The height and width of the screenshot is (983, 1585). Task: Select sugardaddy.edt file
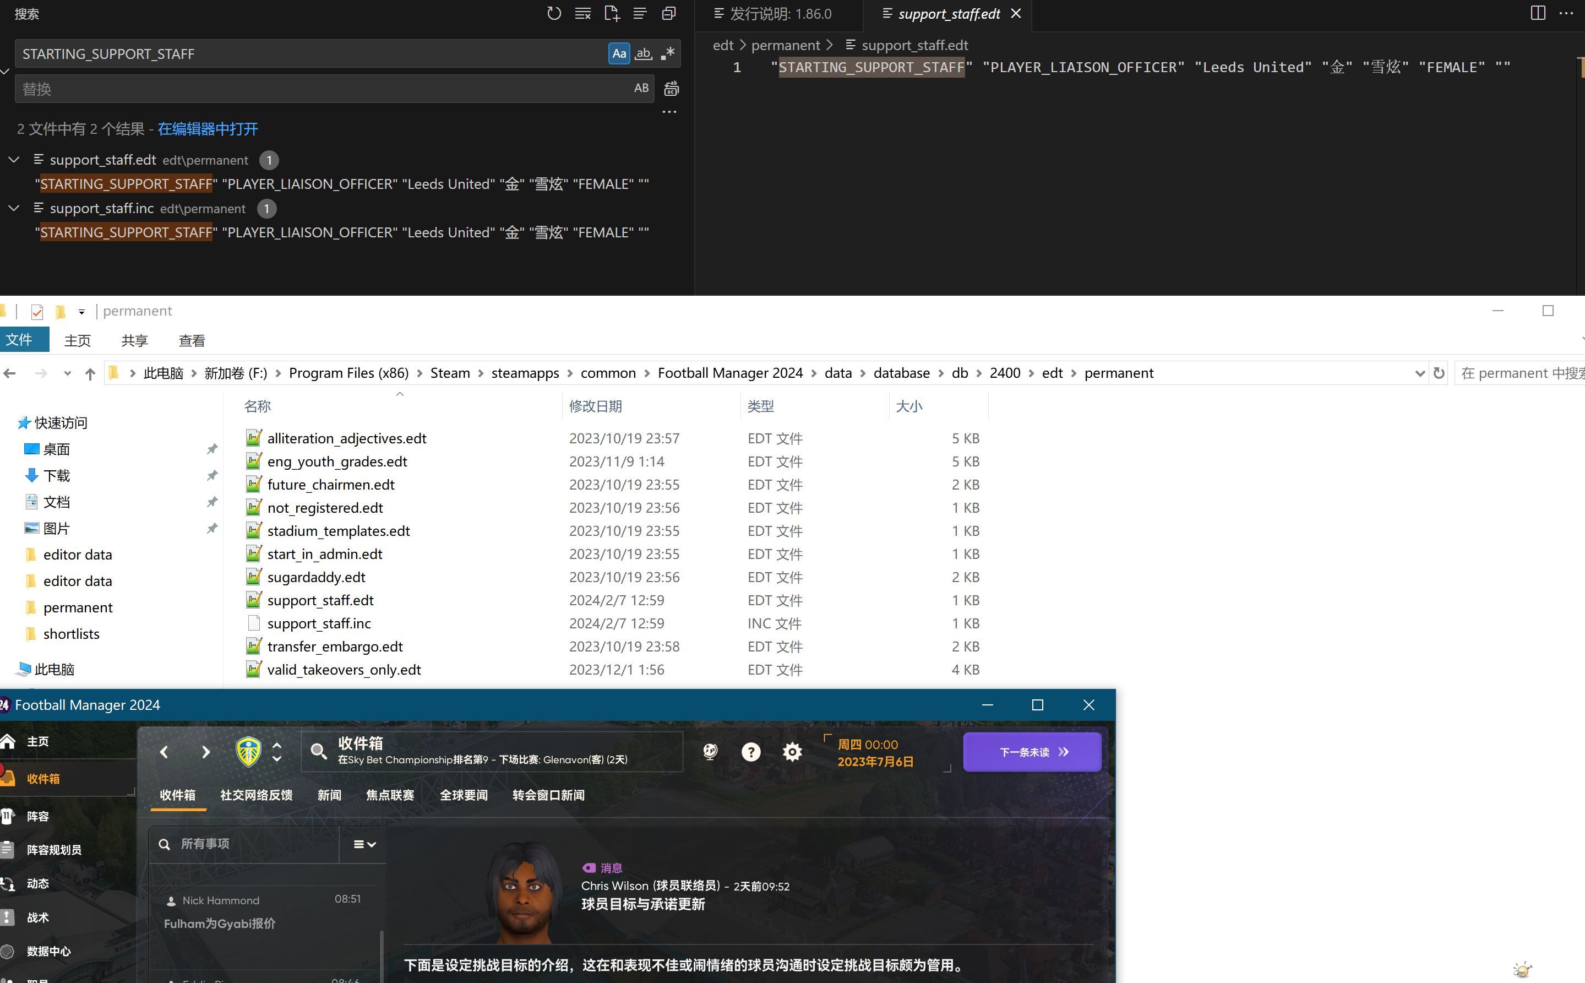coord(316,577)
